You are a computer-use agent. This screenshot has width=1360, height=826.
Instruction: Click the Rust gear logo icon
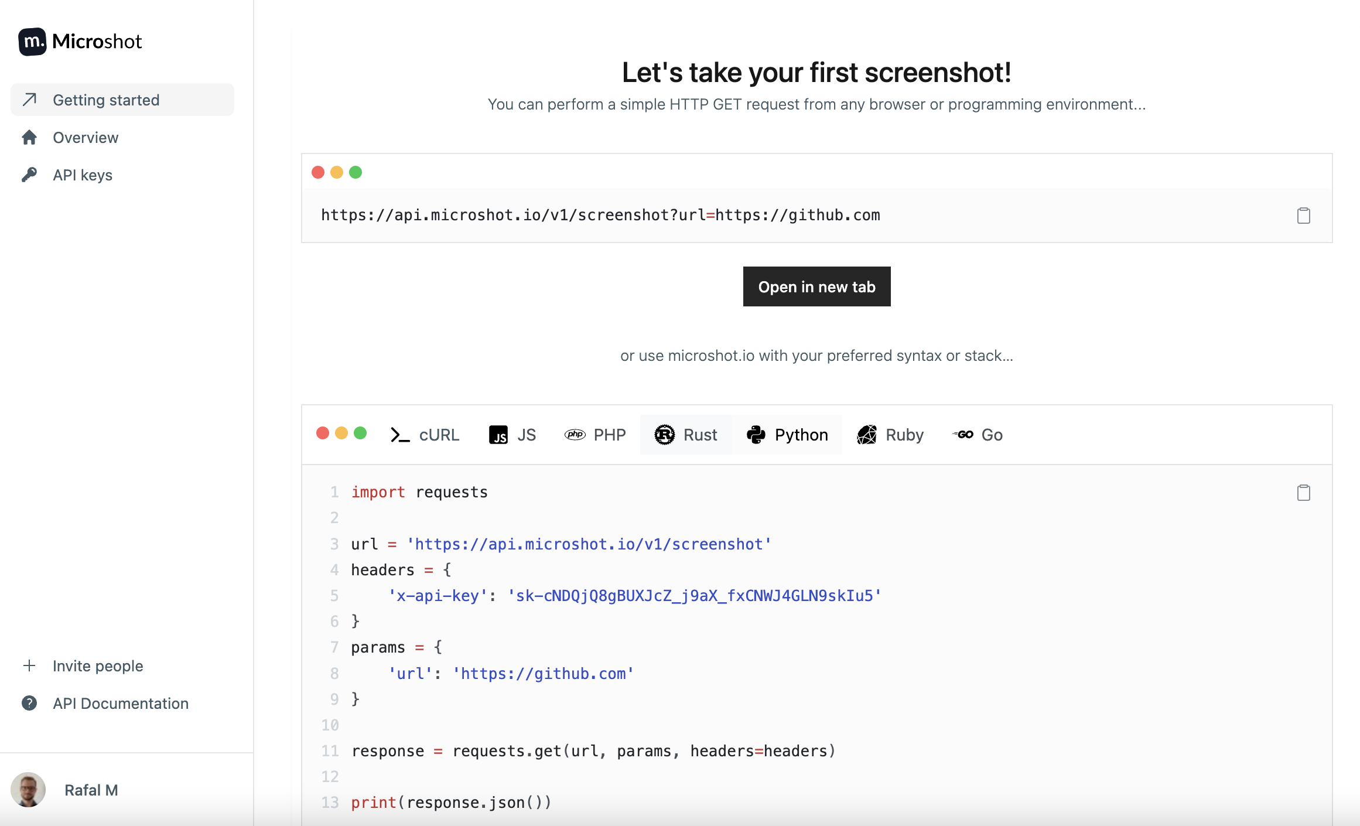pyautogui.click(x=665, y=435)
